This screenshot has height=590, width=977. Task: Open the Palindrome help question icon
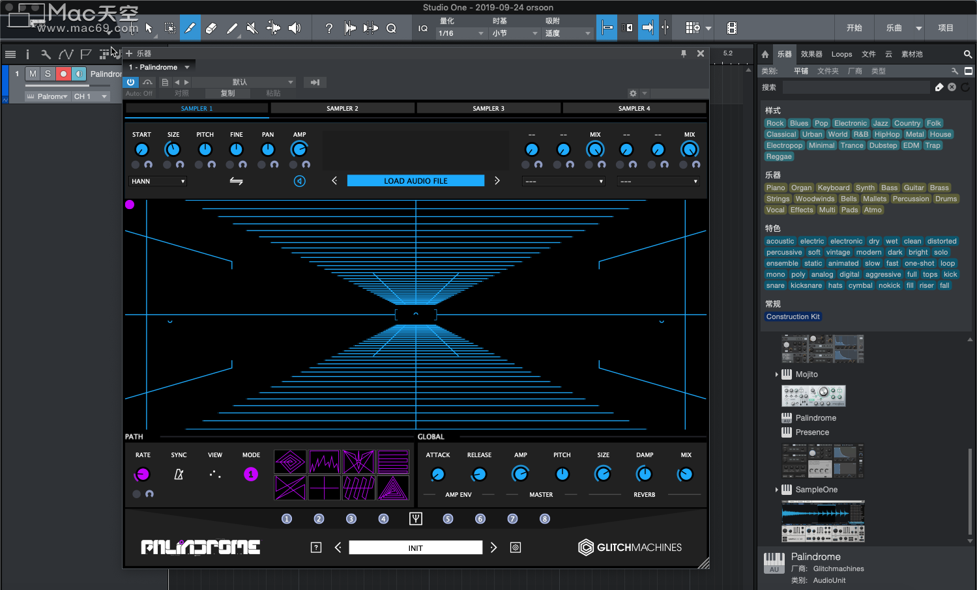[316, 548]
